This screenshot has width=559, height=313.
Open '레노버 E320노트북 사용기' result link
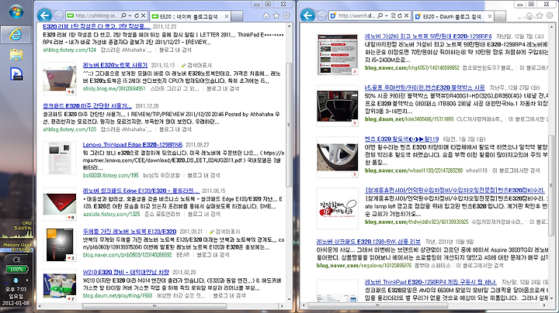point(115,65)
